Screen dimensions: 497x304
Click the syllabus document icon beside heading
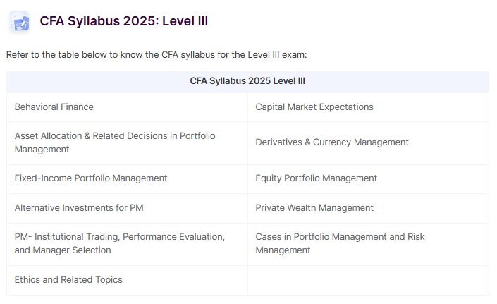point(19,22)
